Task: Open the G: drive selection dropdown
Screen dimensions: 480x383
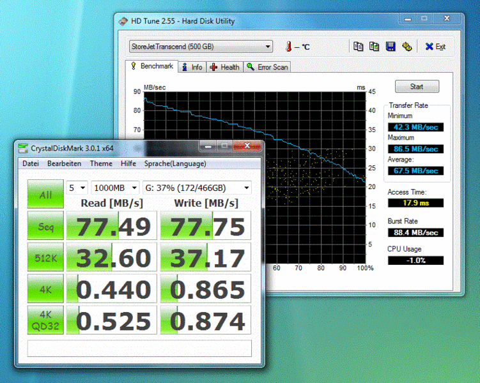Action: point(197,188)
